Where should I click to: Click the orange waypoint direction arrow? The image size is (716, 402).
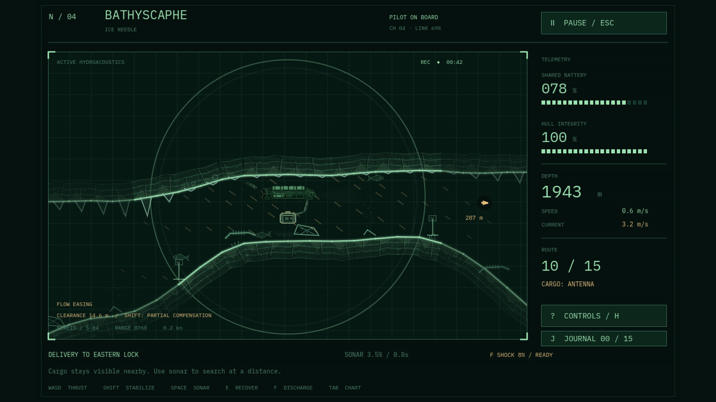(484, 203)
